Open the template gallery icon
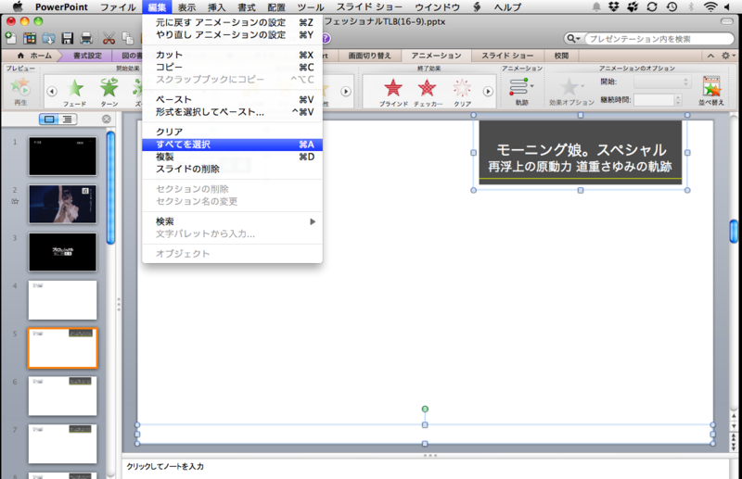742x479 pixels. point(30,38)
